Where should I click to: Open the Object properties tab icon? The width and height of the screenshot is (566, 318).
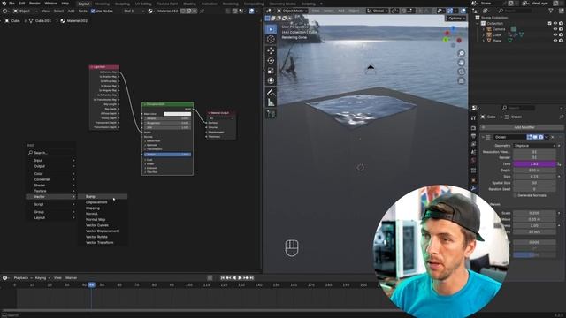pos(474,180)
